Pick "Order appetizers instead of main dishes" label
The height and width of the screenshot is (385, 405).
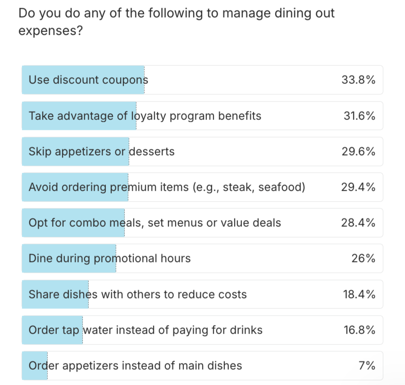135,366
